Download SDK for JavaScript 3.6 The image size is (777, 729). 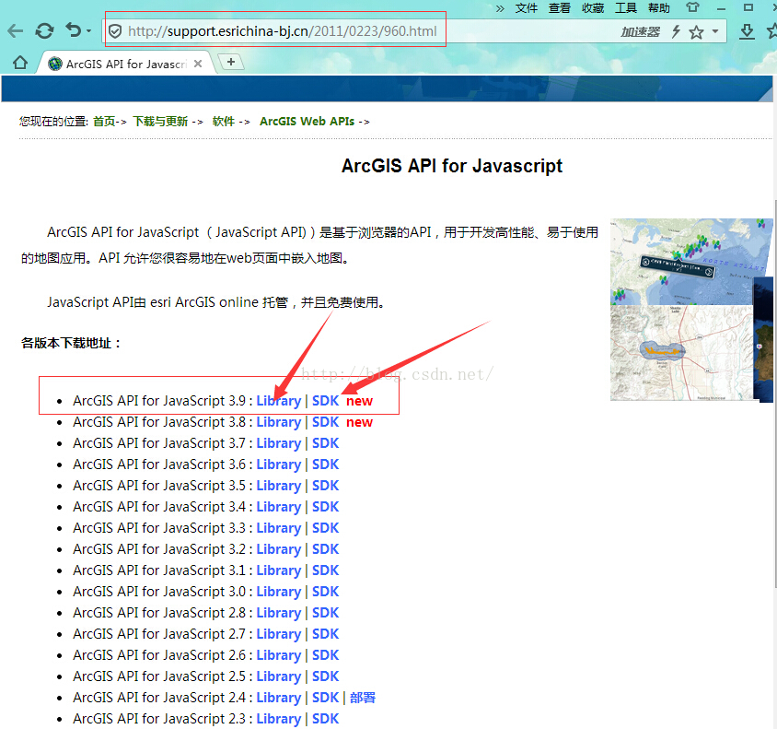click(326, 464)
